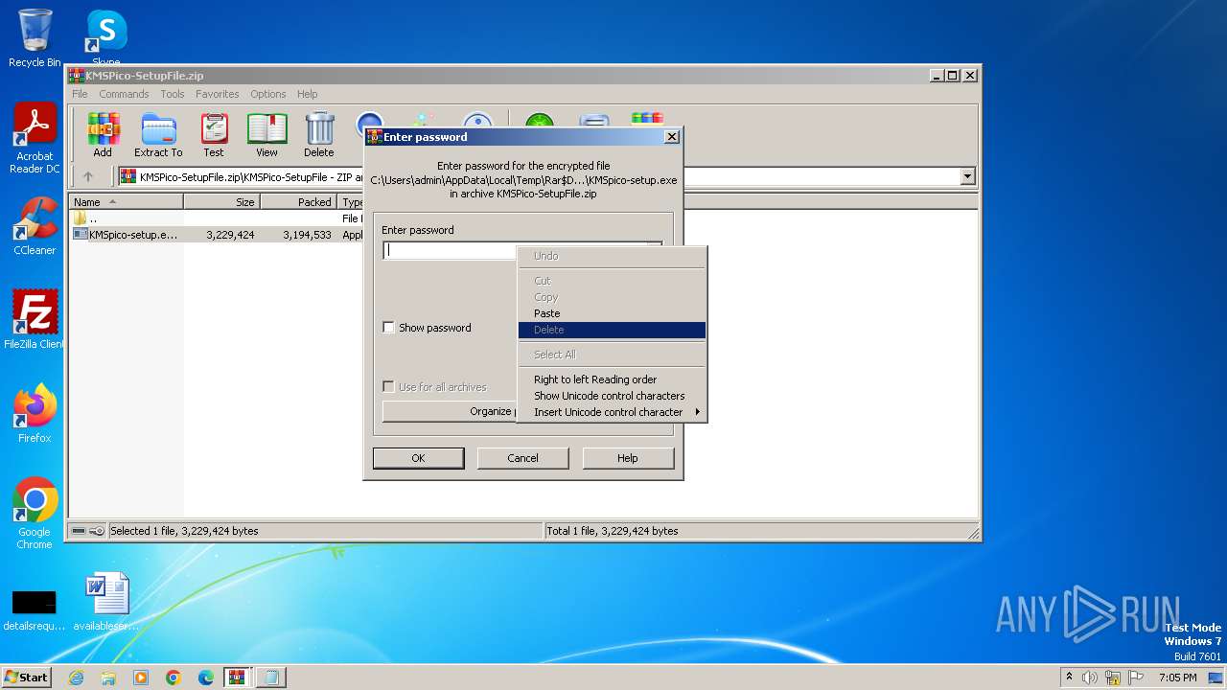Select the parent folder '..' row

(x=217, y=218)
